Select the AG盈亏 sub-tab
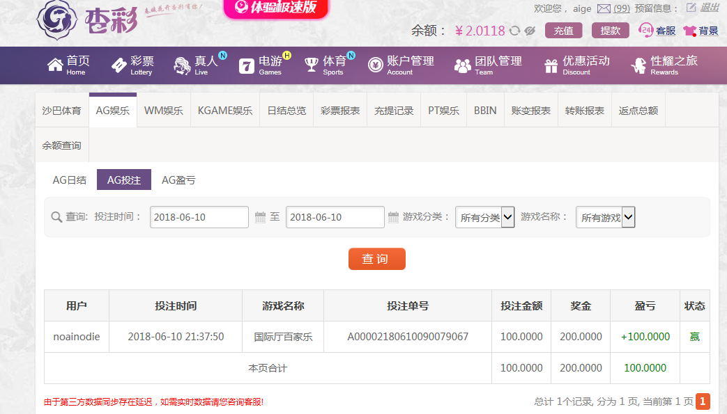727x414 pixels. click(x=178, y=180)
